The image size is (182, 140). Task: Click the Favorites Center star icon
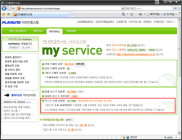click(x=4, y=14)
